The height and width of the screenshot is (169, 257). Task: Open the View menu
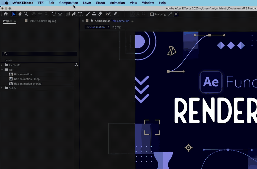[x=133, y=3]
